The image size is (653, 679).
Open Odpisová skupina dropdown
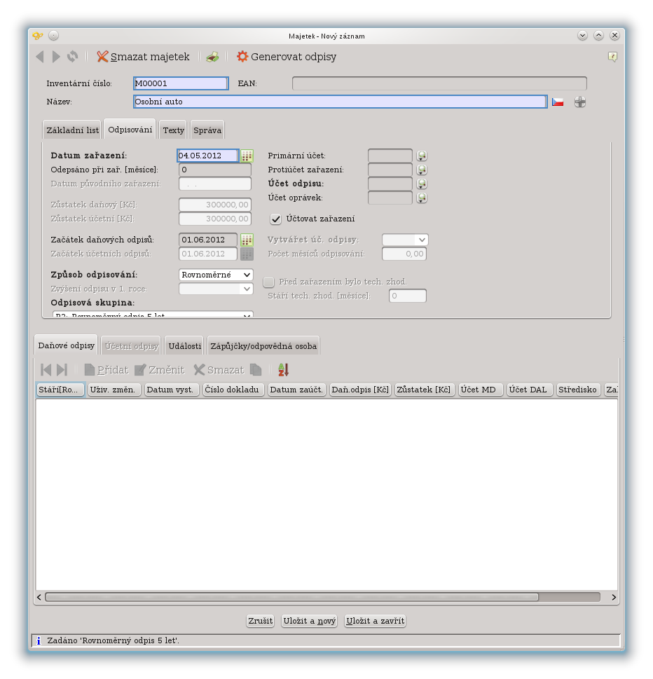click(x=153, y=315)
